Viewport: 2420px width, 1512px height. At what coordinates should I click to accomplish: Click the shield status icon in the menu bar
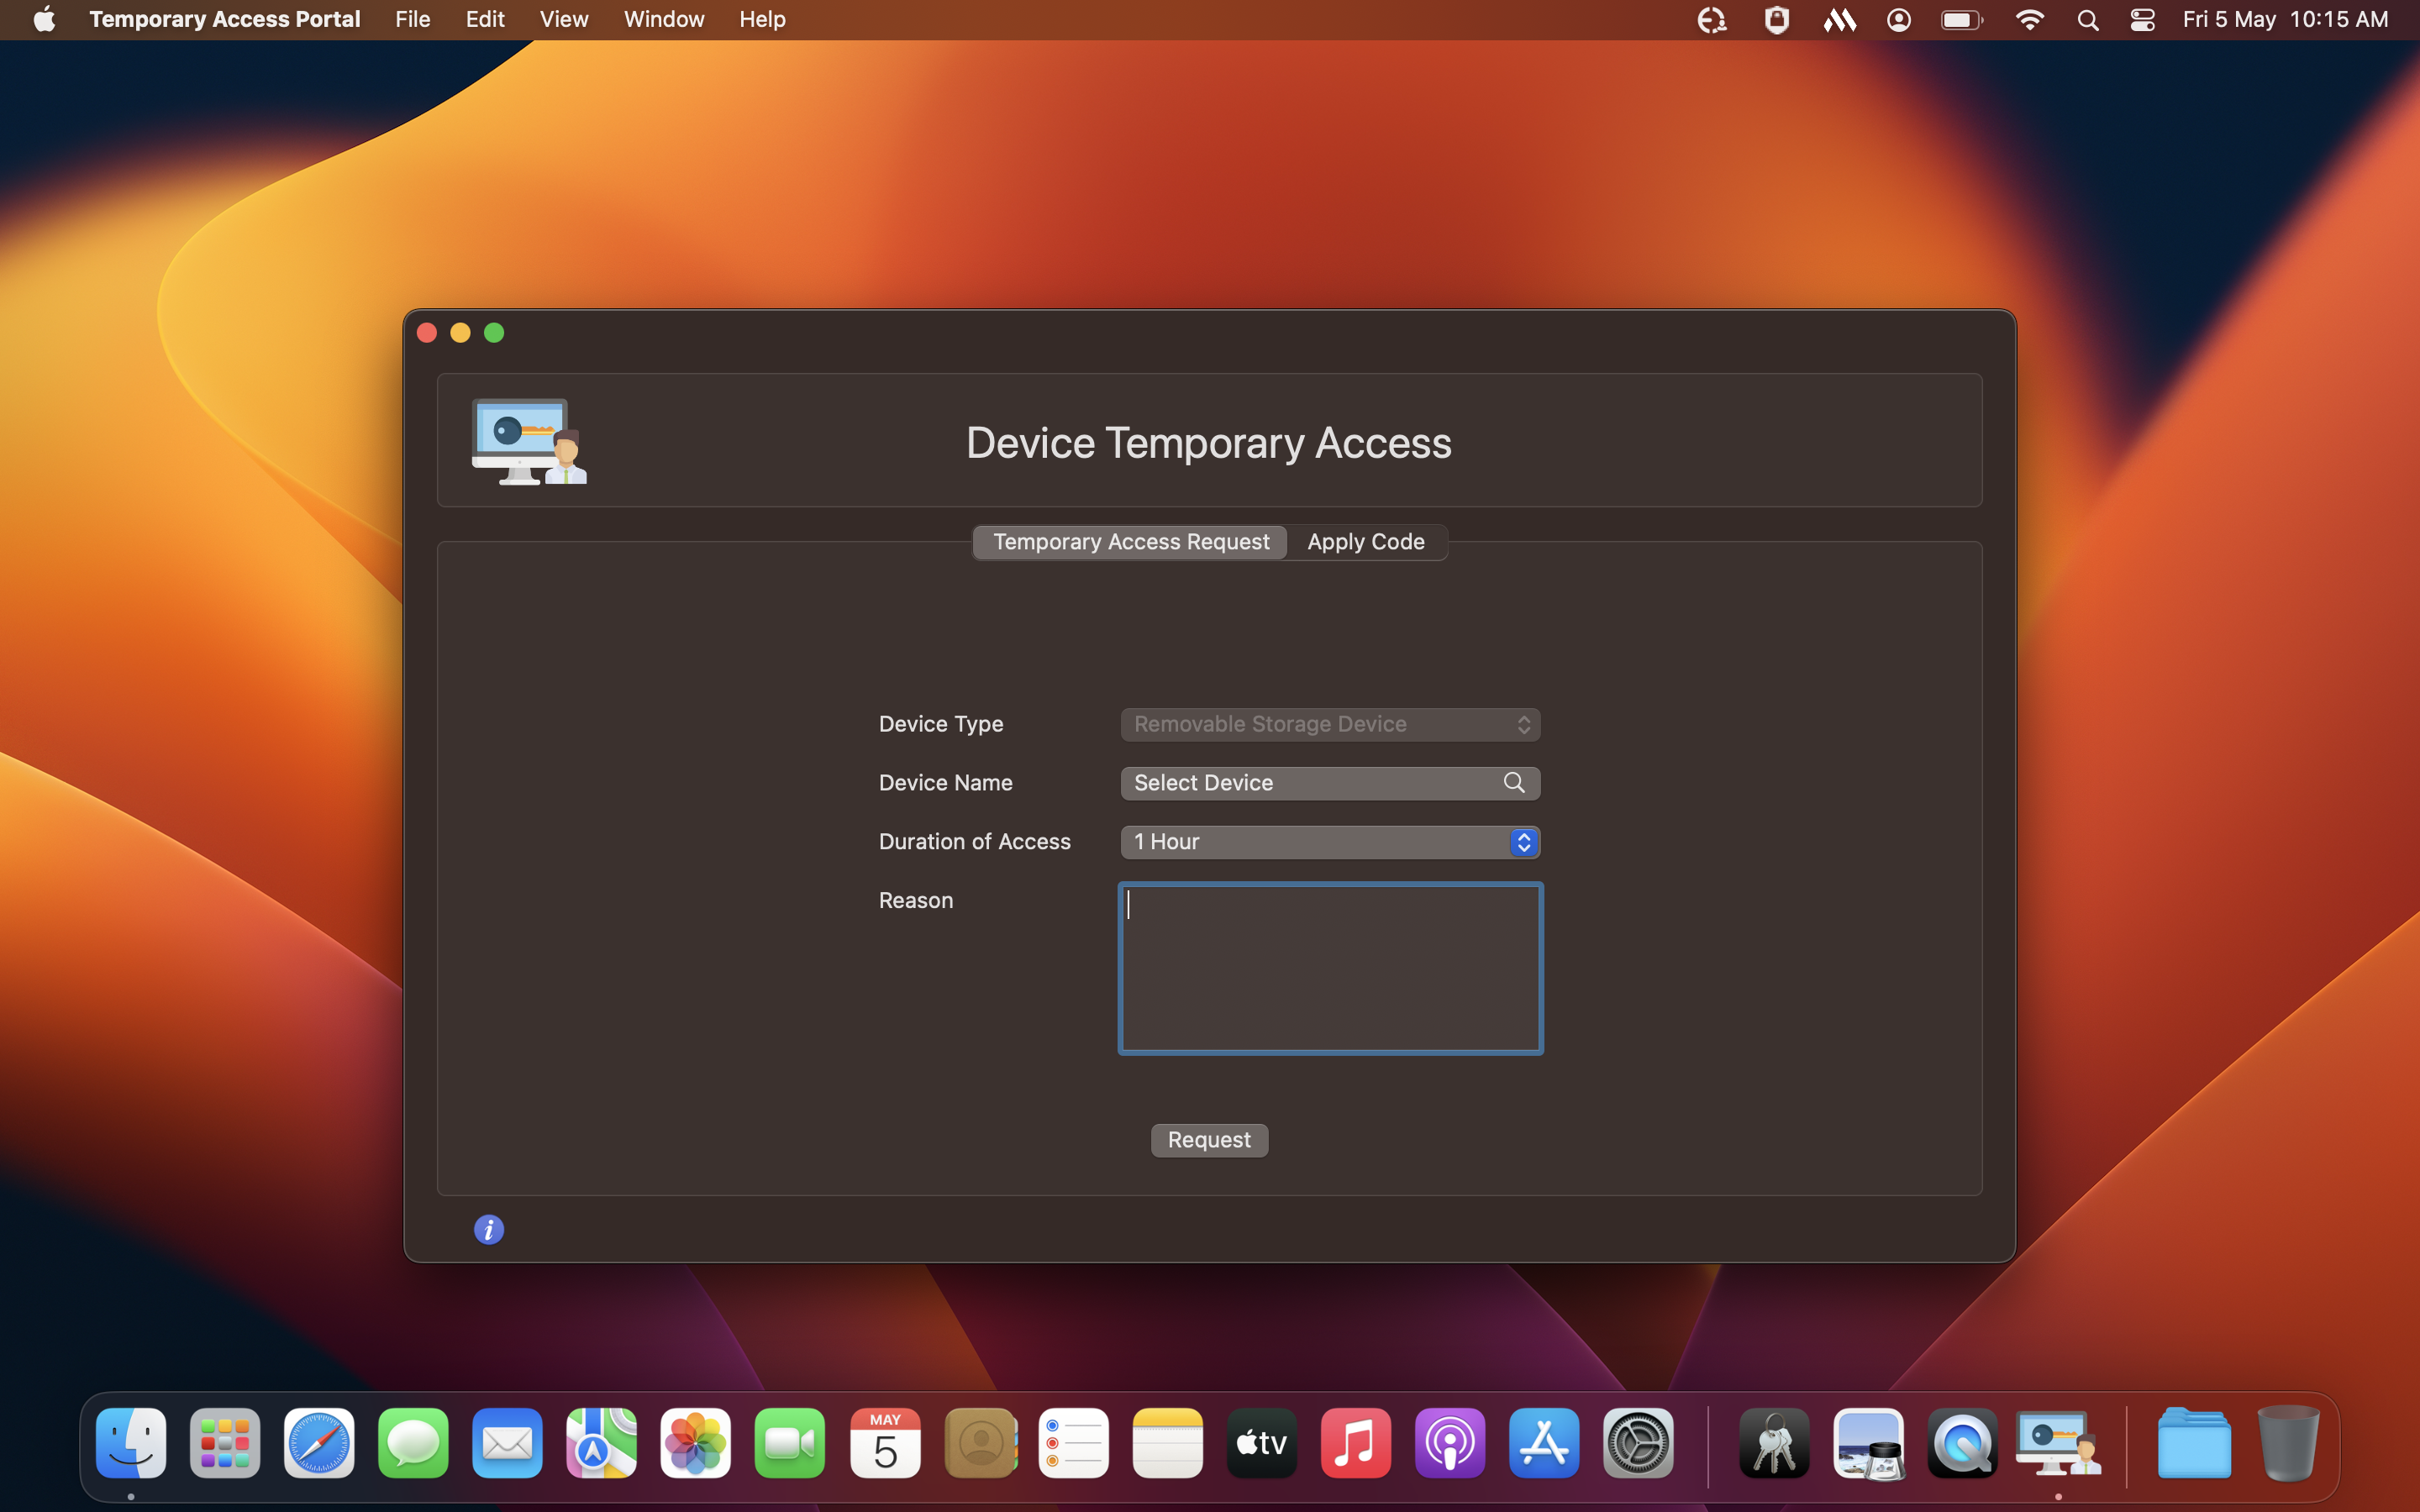(x=1777, y=19)
